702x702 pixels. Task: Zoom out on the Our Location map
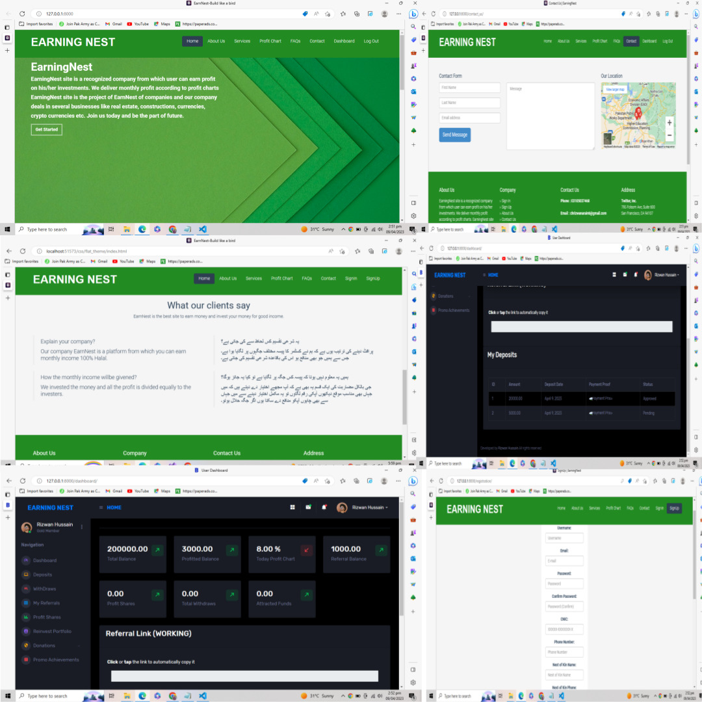pos(669,135)
